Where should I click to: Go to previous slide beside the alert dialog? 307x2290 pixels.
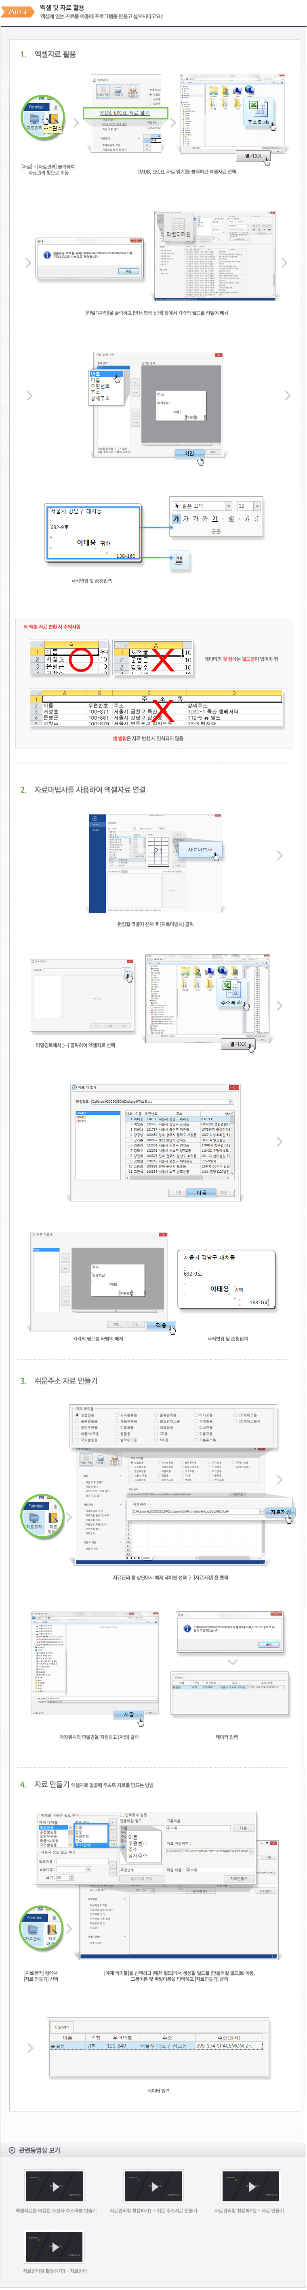tap(29, 262)
